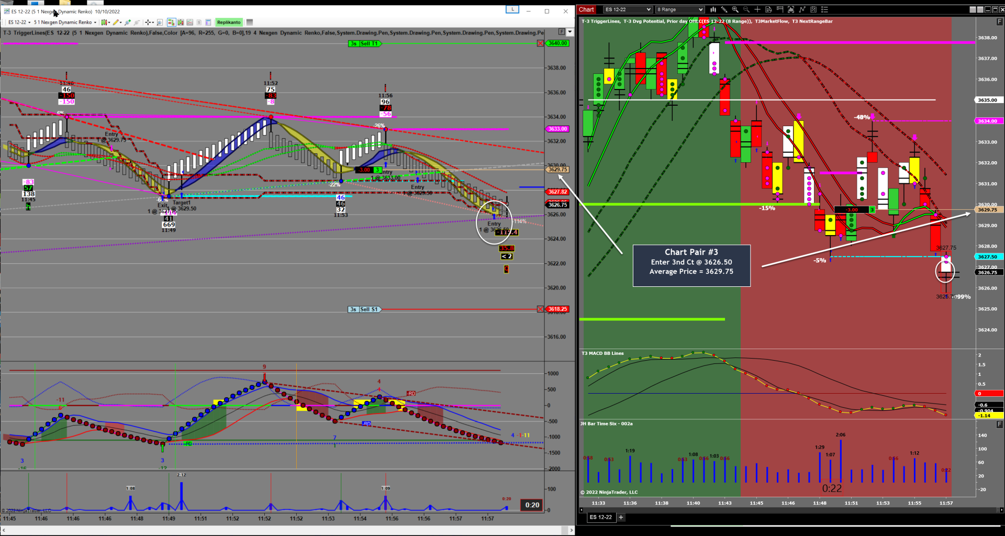Click the red 3618.25 price marker
The width and height of the screenshot is (1005, 536).
tap(557, 309)
